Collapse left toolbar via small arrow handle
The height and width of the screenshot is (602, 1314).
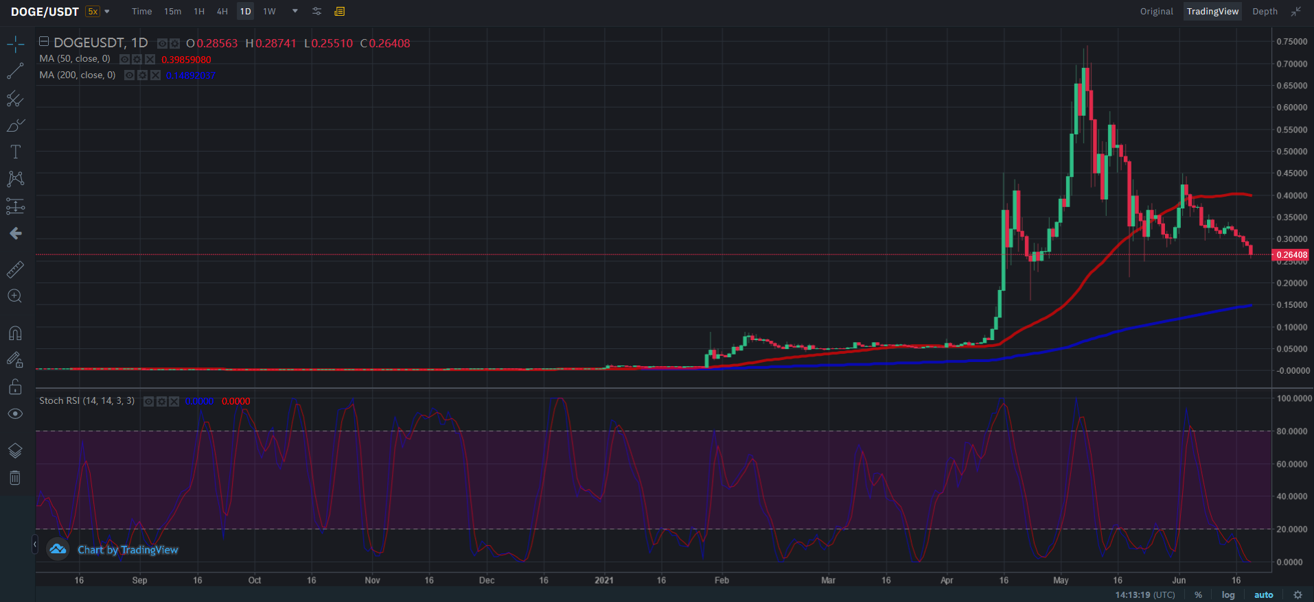point(34,544)
